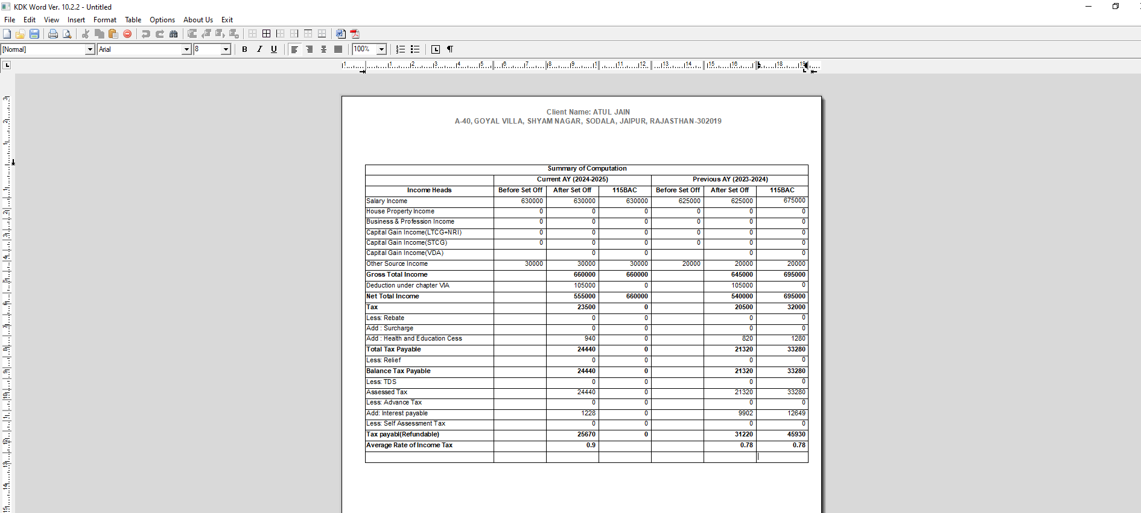
Task: Click the "Salary Income" row label
Action: click(x=387, y=201)
